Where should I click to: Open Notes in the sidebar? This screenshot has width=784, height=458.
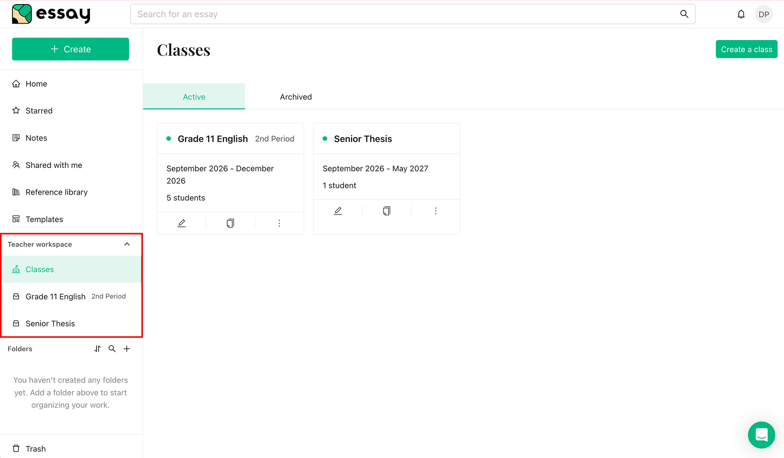click(71, 138)
